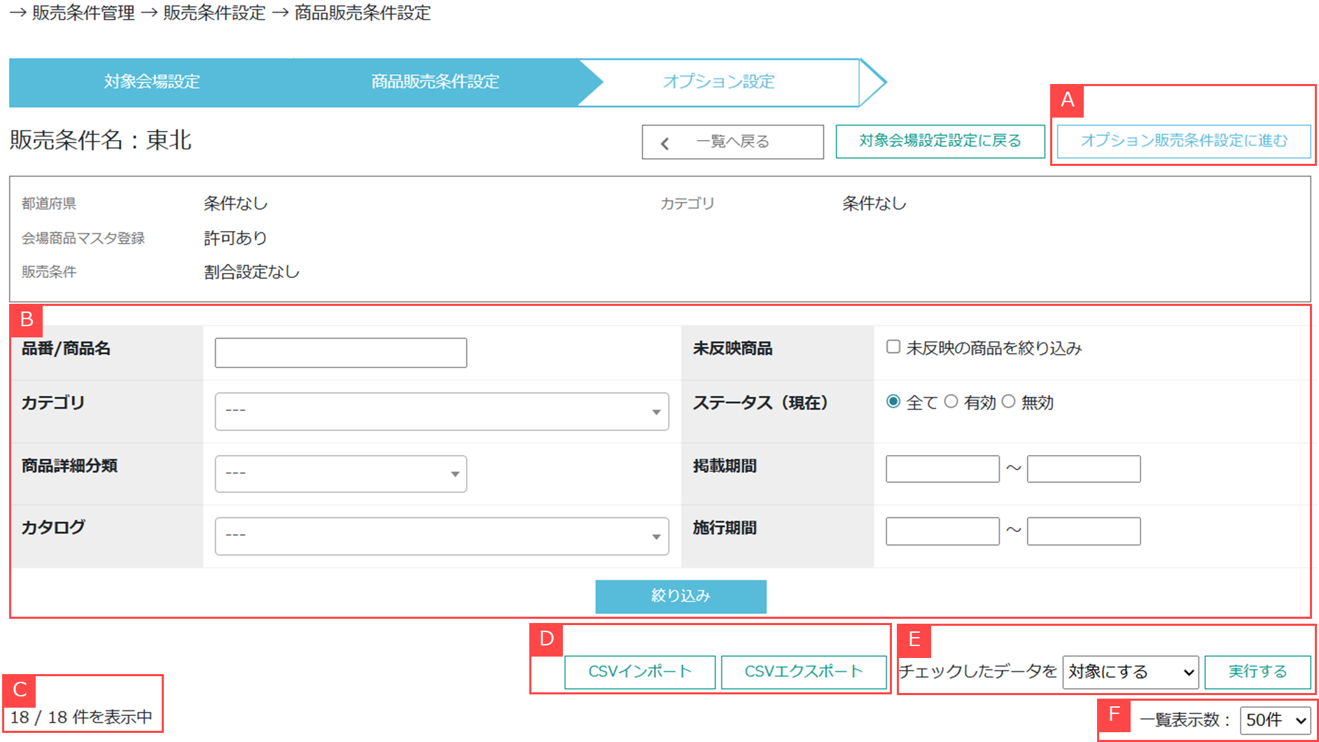This screenshot has height=742, width=1319.
Task: Switch to the 商品販売条件設定 step tab
Action: click(435, 82)
